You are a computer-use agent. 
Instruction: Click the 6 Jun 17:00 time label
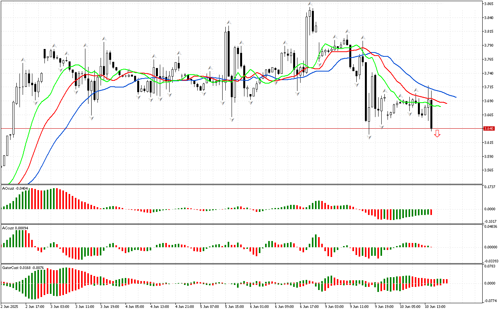pos(309,306)
